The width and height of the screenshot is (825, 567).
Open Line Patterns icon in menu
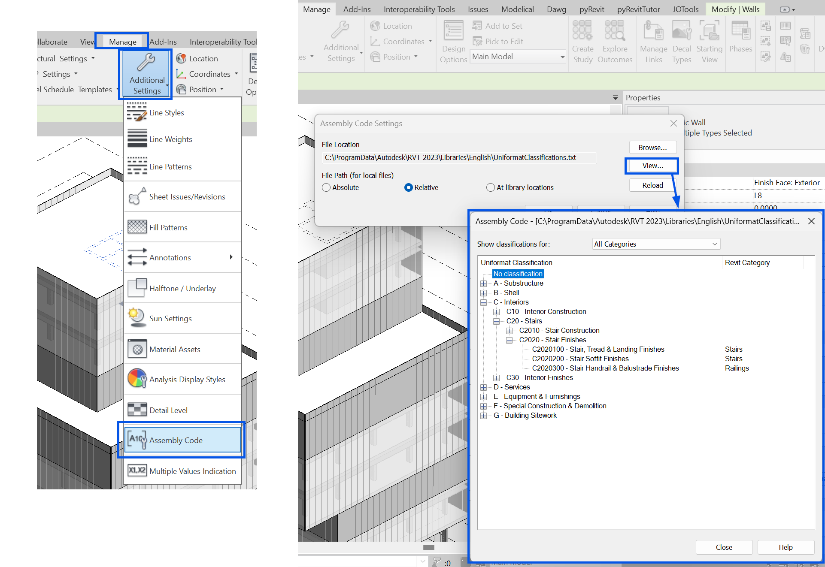pyautogui.click(x=137, y=166)
